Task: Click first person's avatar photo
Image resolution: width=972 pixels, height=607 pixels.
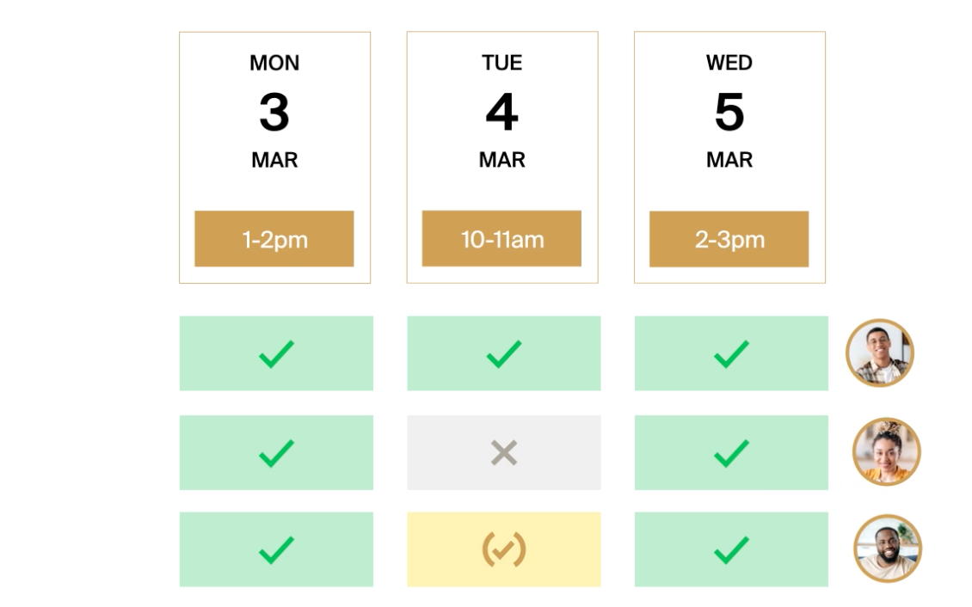Action: [879, 353]
